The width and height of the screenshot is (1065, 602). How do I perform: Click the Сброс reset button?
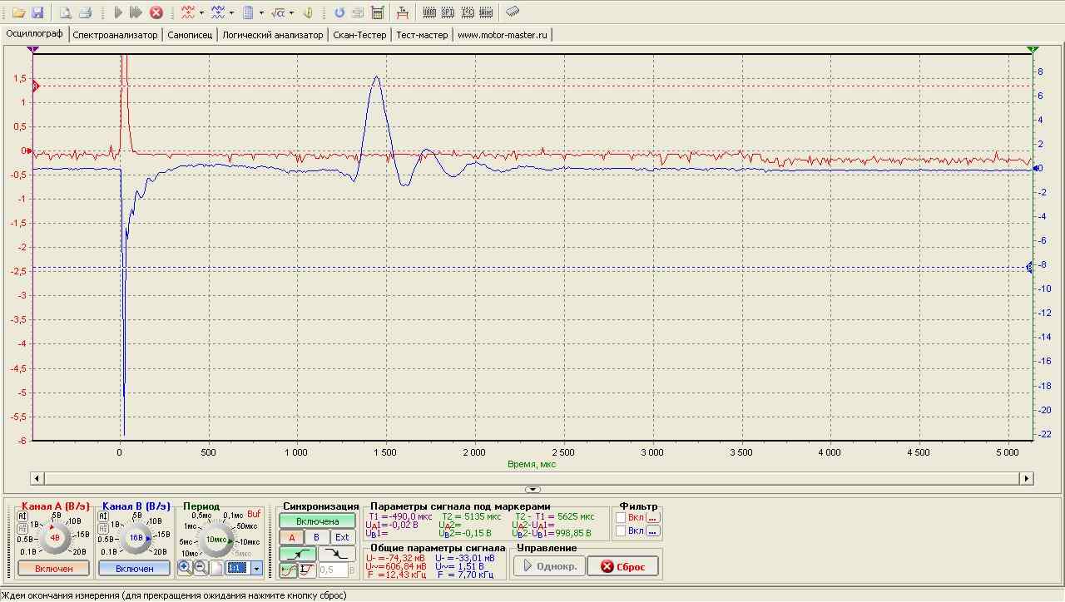[622, 566]
